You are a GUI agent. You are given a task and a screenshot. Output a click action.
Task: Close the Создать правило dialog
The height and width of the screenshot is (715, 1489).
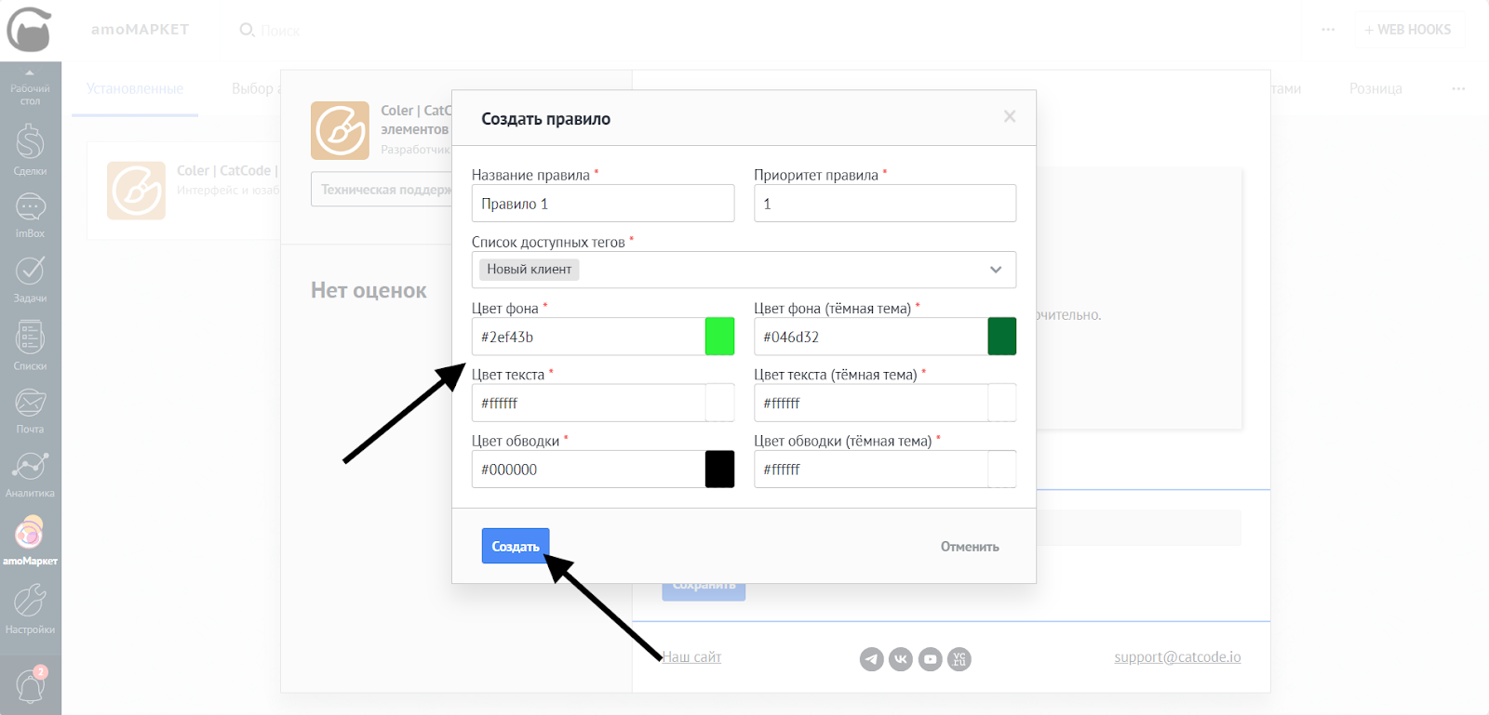pyautogui.click(x=1009, y=116)
